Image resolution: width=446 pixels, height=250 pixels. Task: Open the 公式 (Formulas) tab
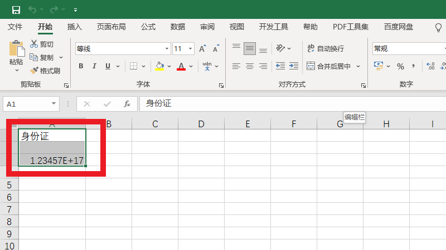click(148, 27)
